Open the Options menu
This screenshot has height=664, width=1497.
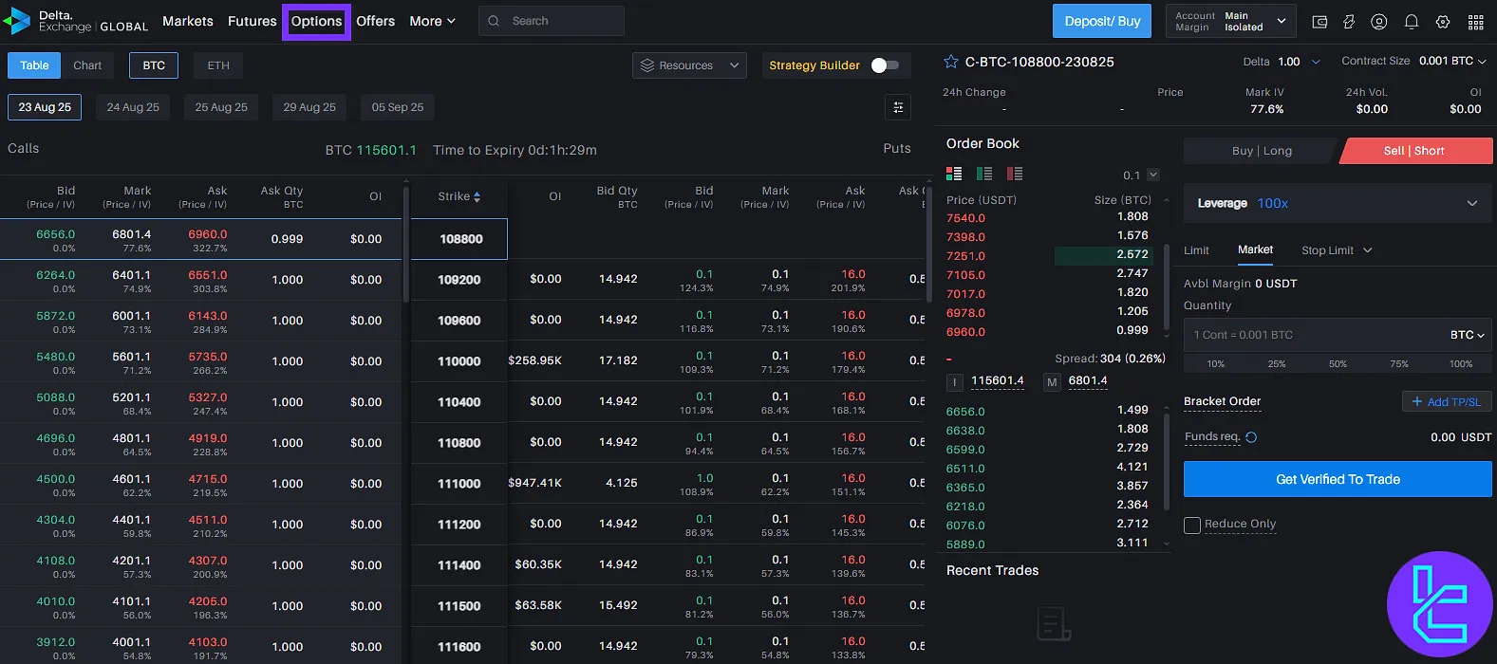click(x=316, y=21)
